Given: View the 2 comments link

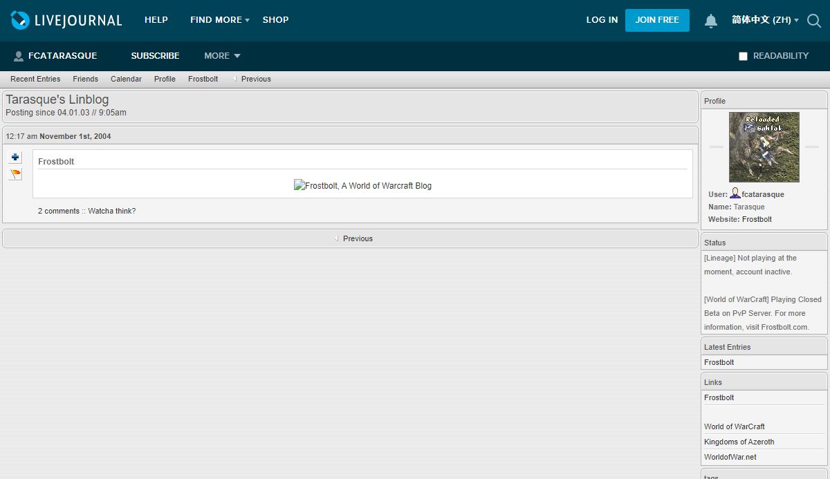Looking at the screenshot, I should pos(59,211).
